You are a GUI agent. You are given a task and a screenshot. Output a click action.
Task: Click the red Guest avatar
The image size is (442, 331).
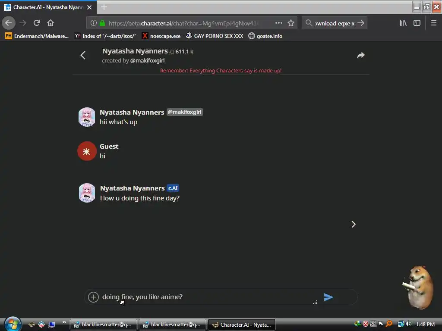[x=87, y=151]
